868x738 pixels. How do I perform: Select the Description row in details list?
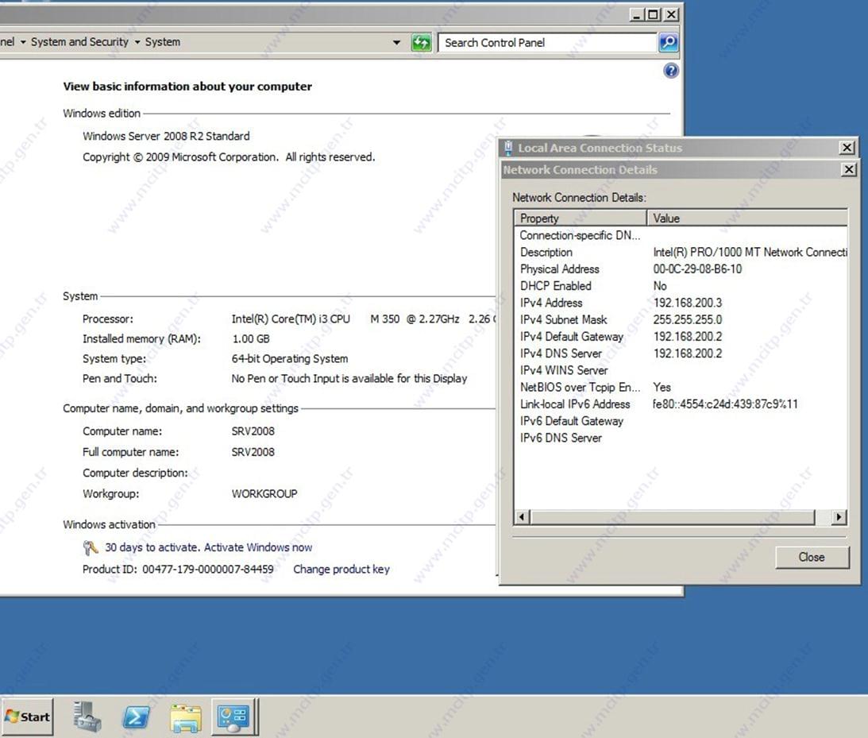(x=681, y=253)
